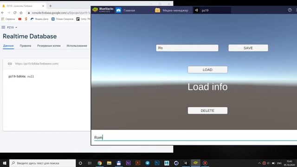The image size is (297, 167).
Task: Open the taskbar clock and date
Action: pyautogui.click(x=290, y=163)
